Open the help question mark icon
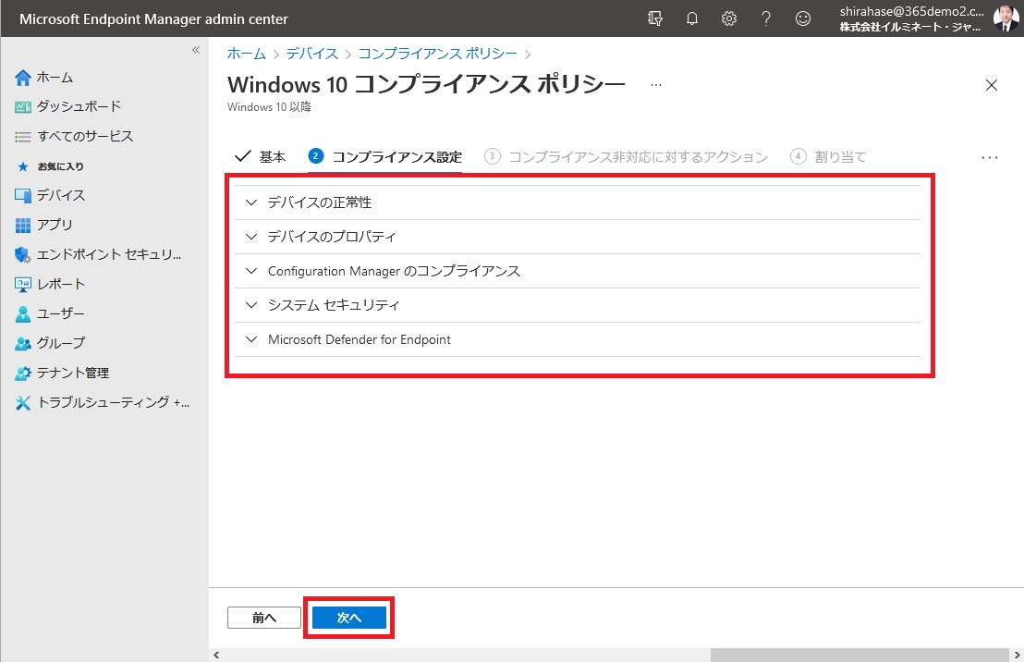Viewport: 1024px width, 662px height. [x=766, y=18]
